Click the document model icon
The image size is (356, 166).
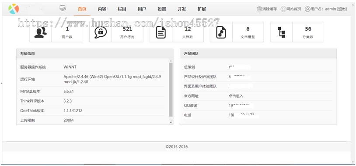221,32
